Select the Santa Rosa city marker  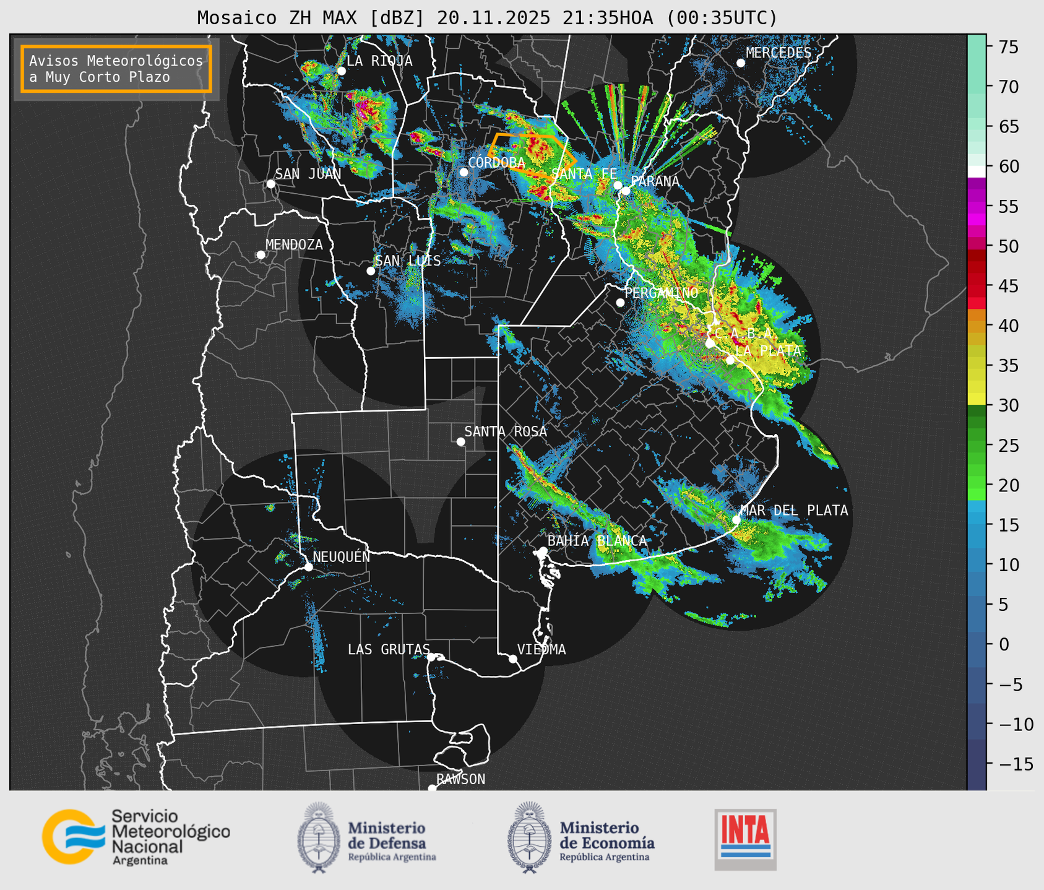click(460, 442)
